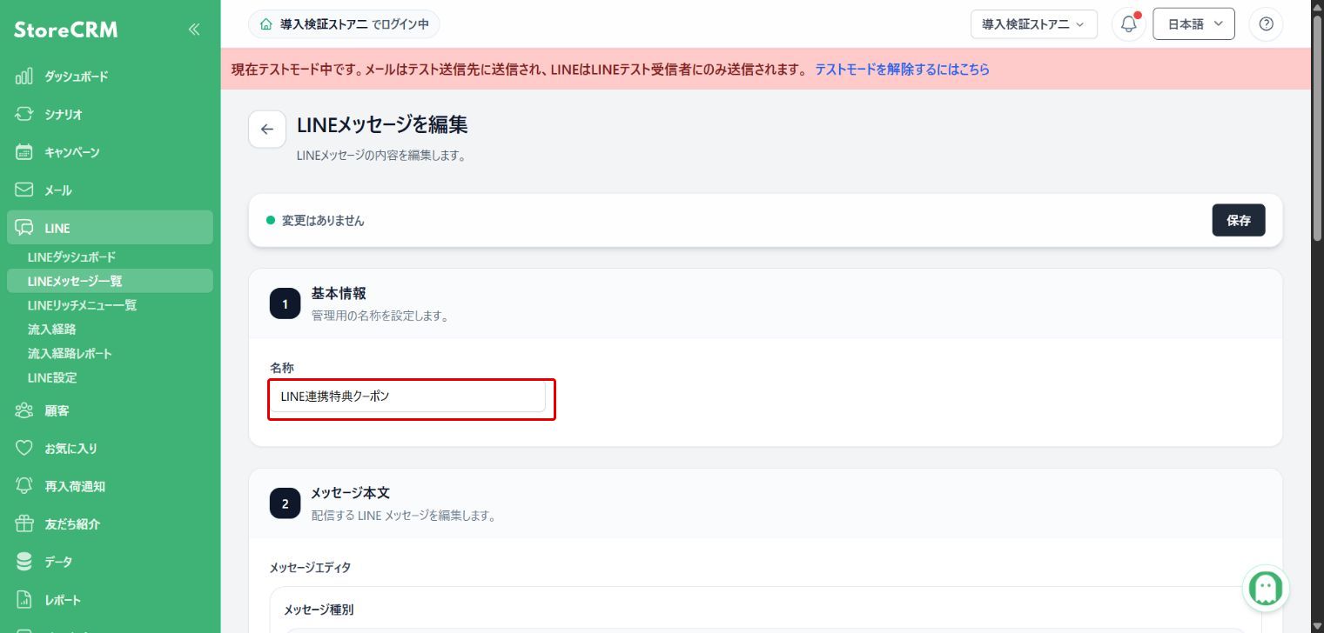Click テストモードを解除するにはこちら link

click(902, 70)
